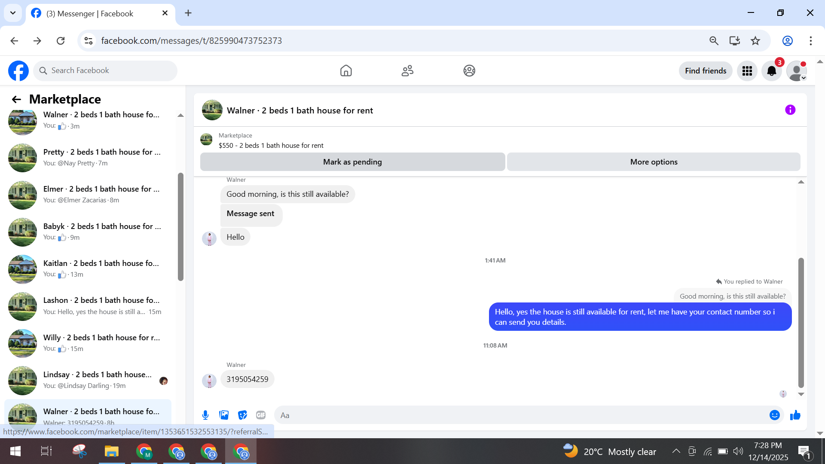Switch to the Friends tab
Image resolution: width=825 pixels, height=464 pixels.
[407, 71]
